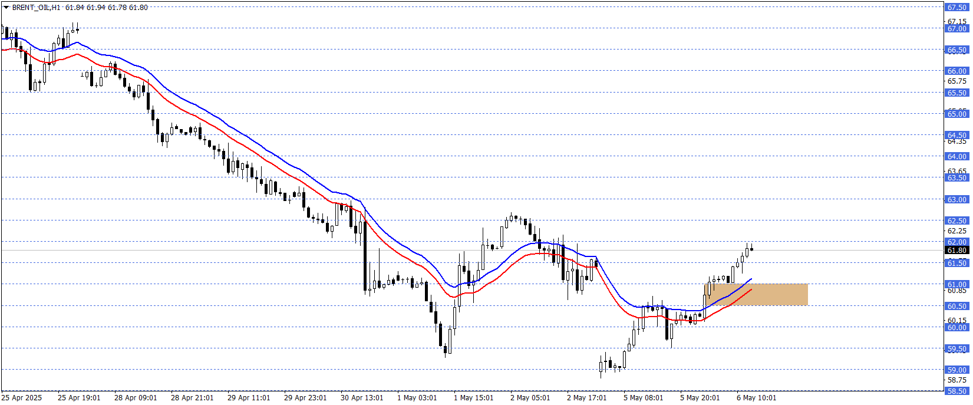Viewport: 973px width, 405px height.
Task: Click the 28 Apr 09:01 time label
Action: [x=136, y=398]
